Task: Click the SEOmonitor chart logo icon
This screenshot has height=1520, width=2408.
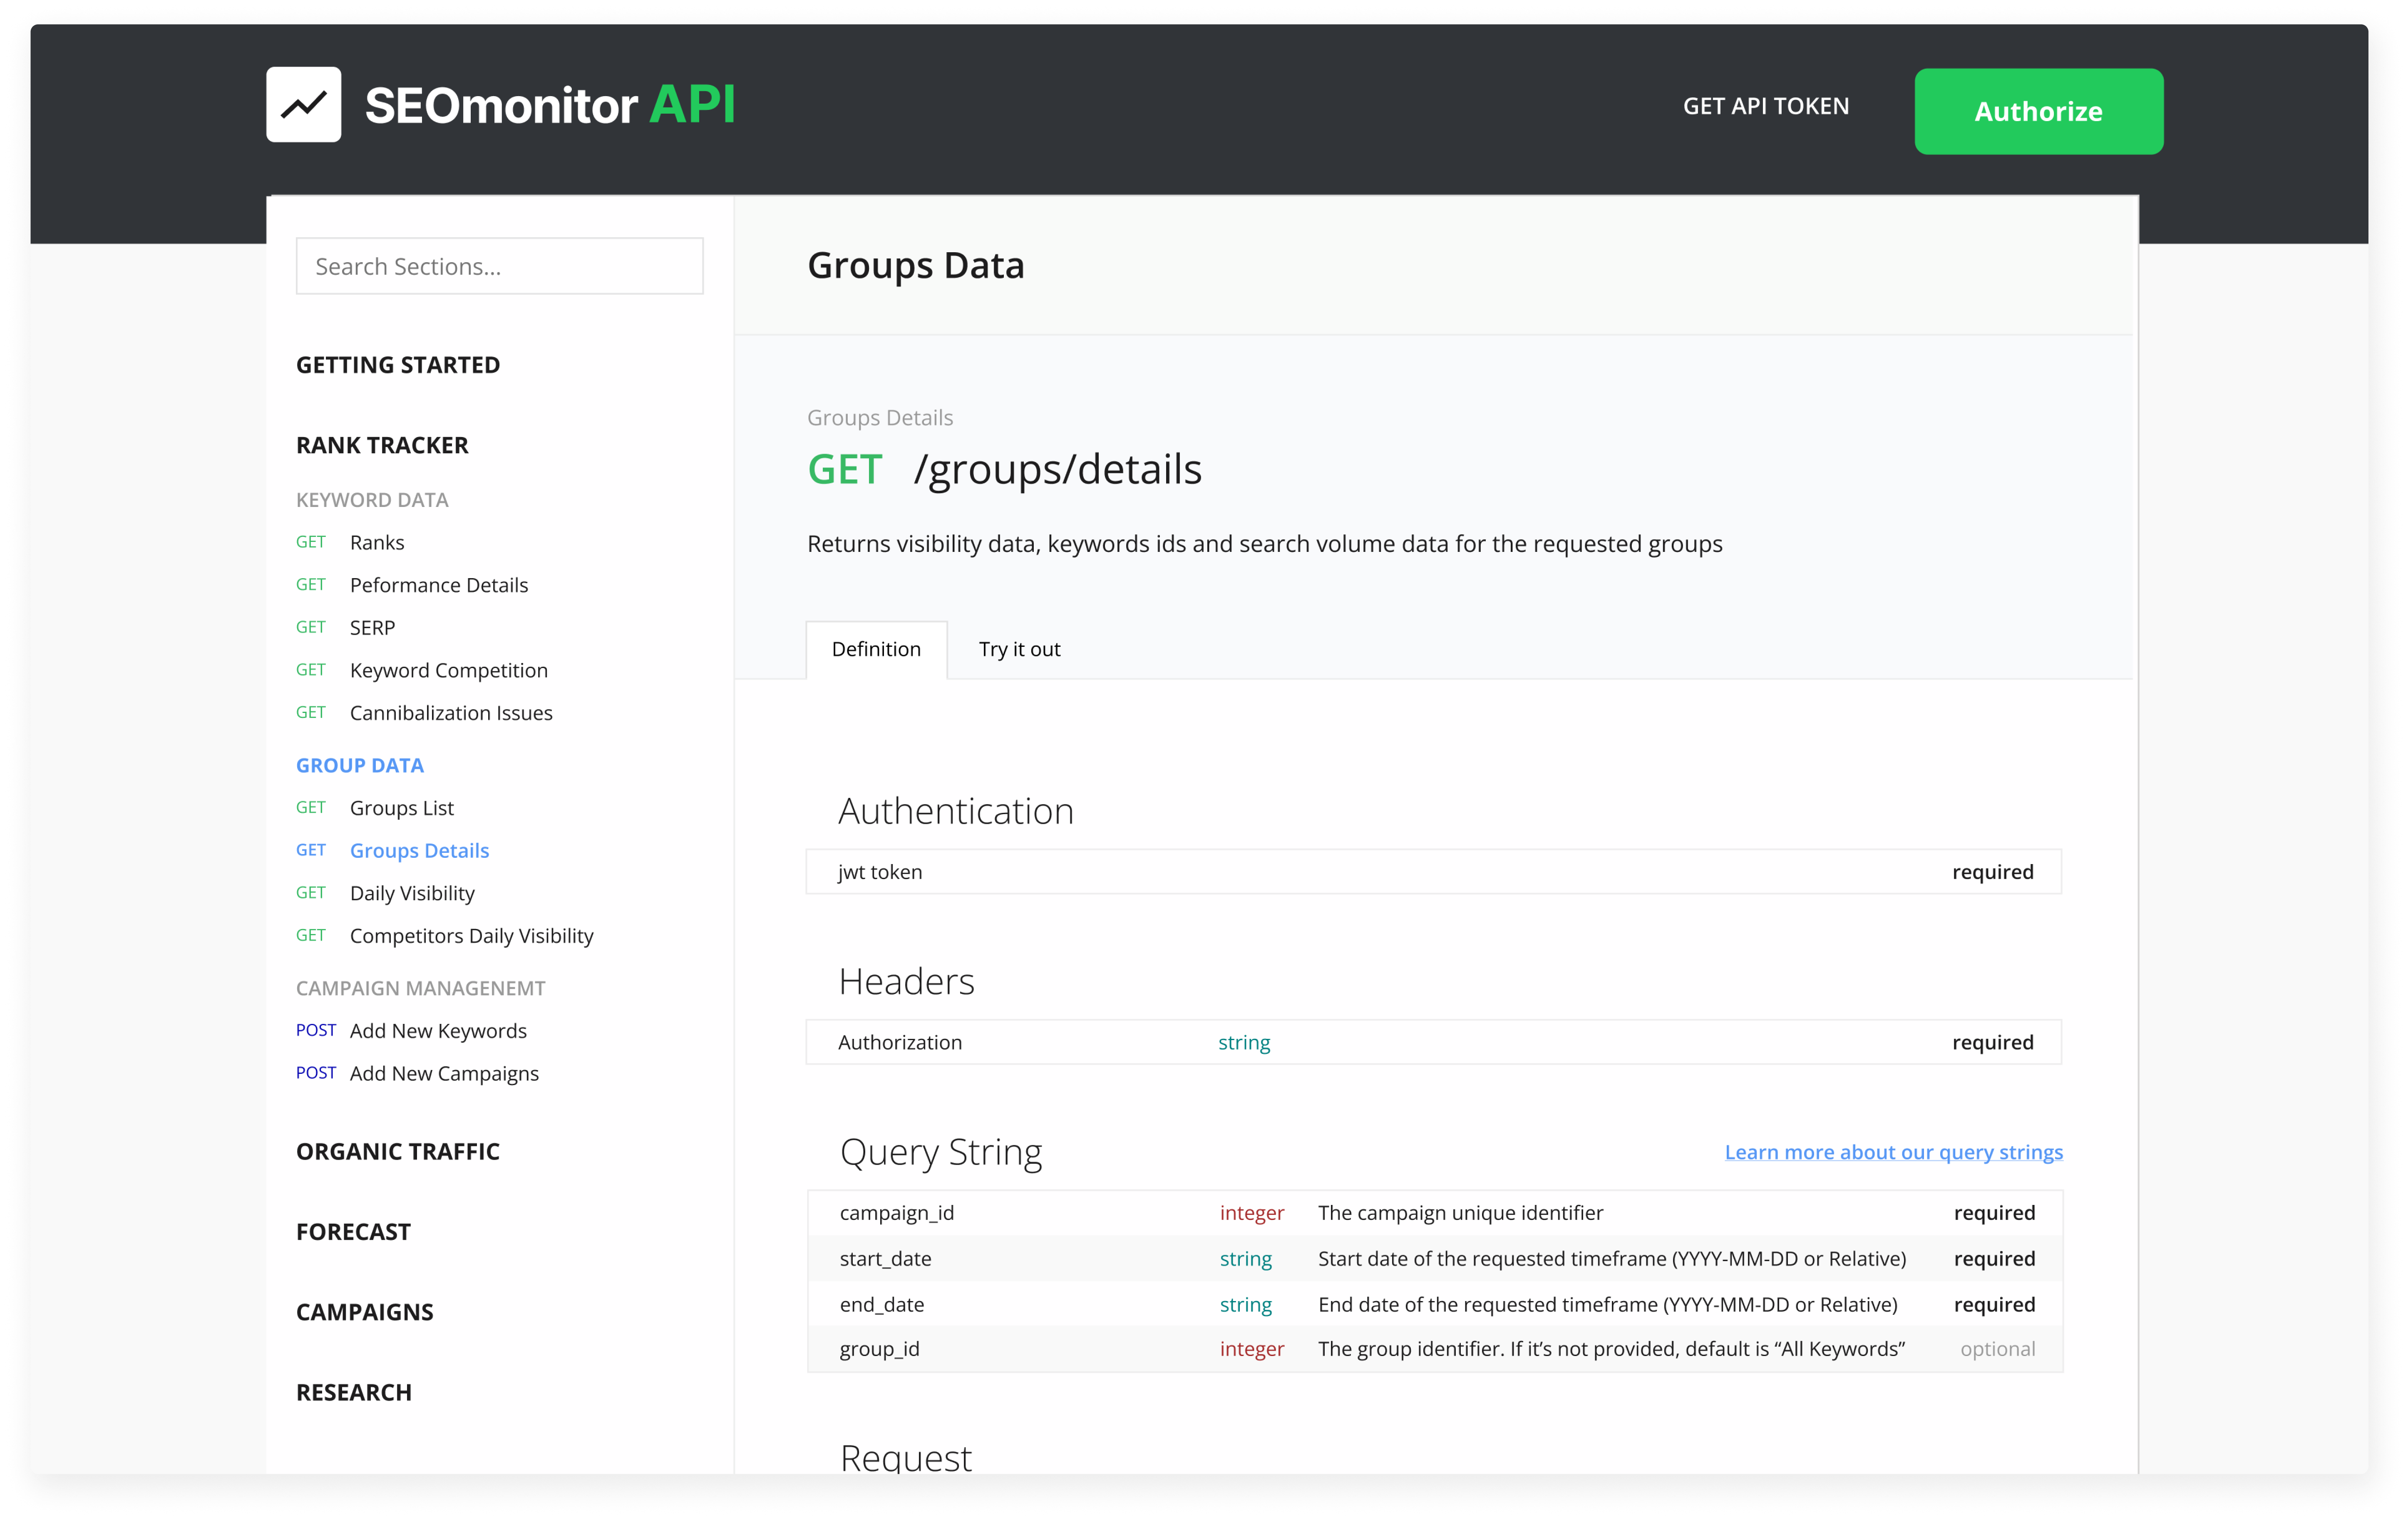Action: (x=303, y=105)
